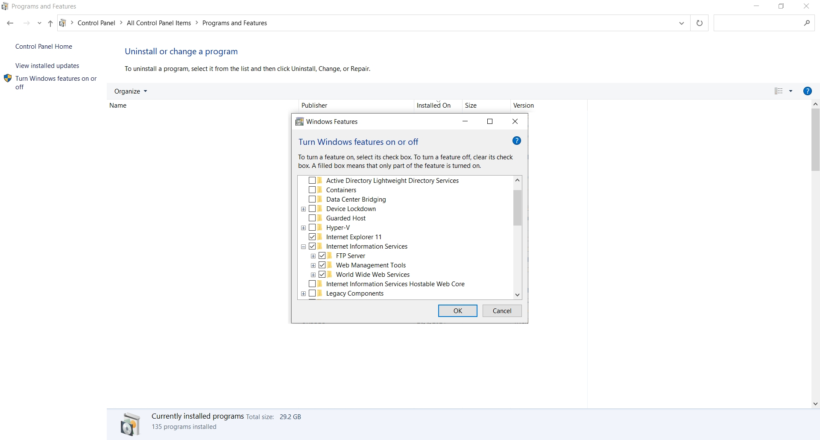This screenshot has width=820, height=440.
Task: Uncheck the Internet Information Services checkbox
Action: pos(312,246)
